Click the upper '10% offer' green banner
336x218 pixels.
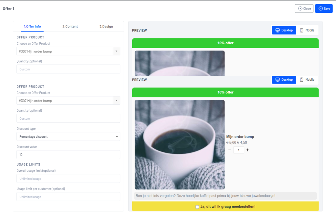pyautogui.click(x=225, y=43)
